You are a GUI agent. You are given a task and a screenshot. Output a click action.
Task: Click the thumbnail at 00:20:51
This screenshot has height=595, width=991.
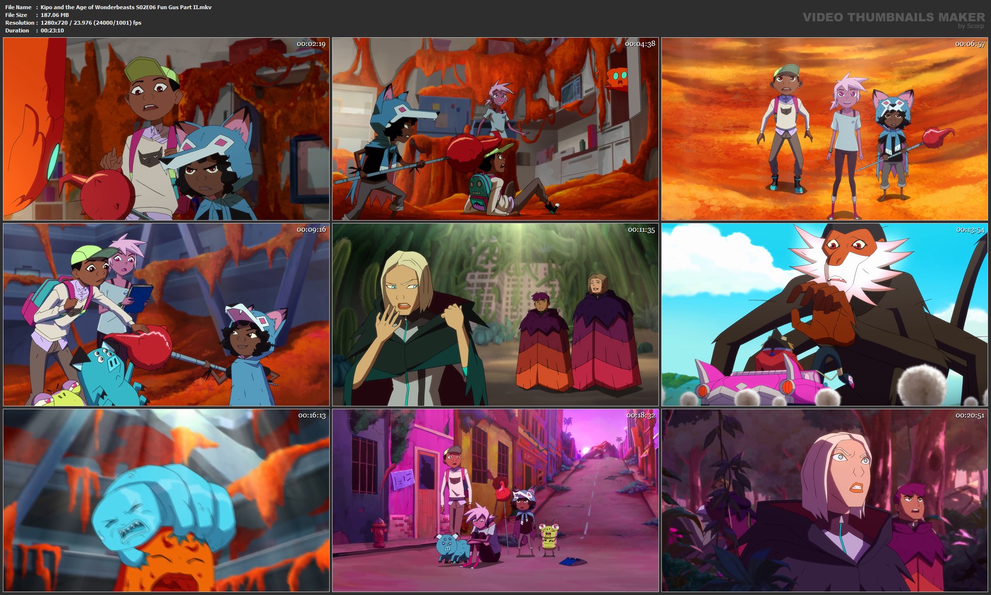point(824,500)
